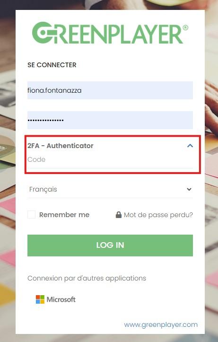The width and height of the screenshot is (218, 342).
Task: Click the green LOG IN button
Action: click(x=110, y=246)
